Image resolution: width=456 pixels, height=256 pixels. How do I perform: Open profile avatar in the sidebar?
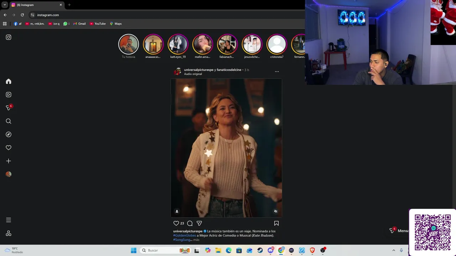(x=9, y=174)
